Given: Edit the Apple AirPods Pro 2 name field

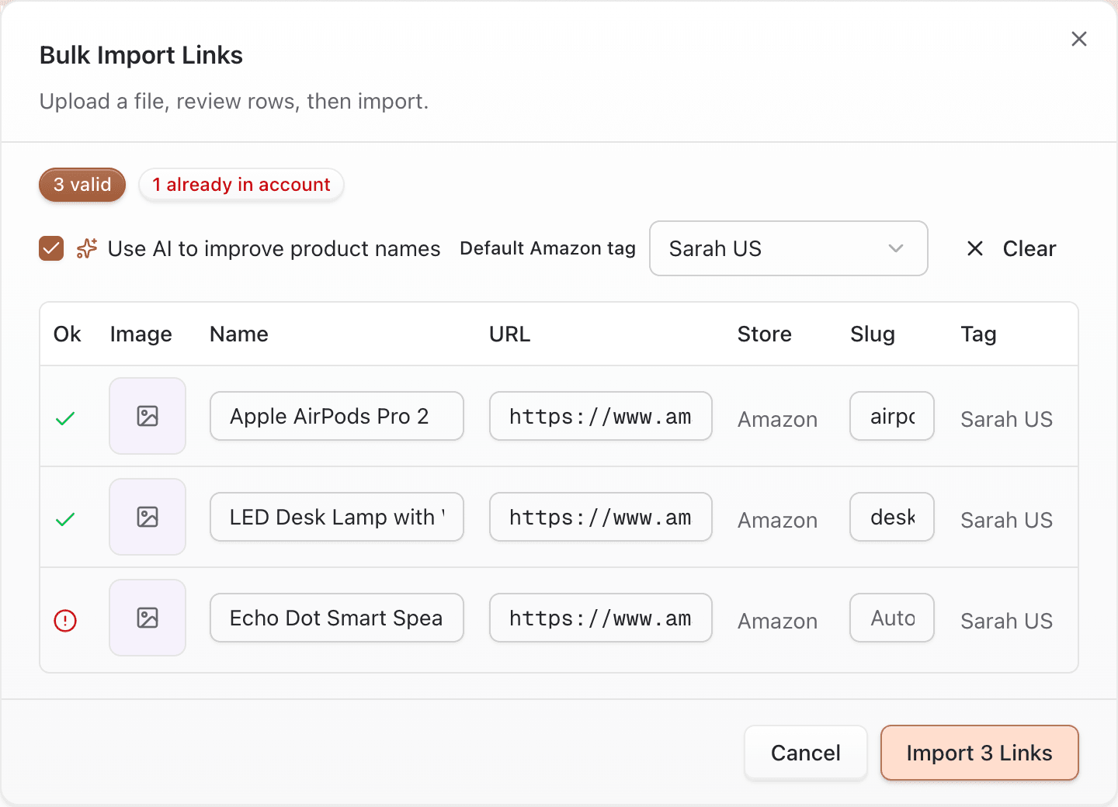Looking at the screenshot, I should pyautogui.click(x=337, y=416).
